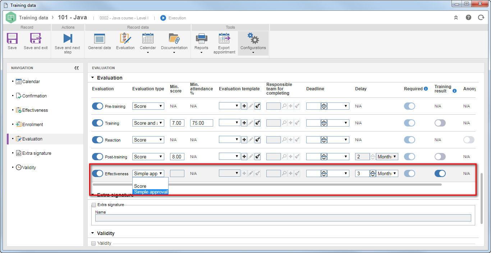Clear evaluation template in Pre-training row
The image size is (491, 253).
[257, 106]
